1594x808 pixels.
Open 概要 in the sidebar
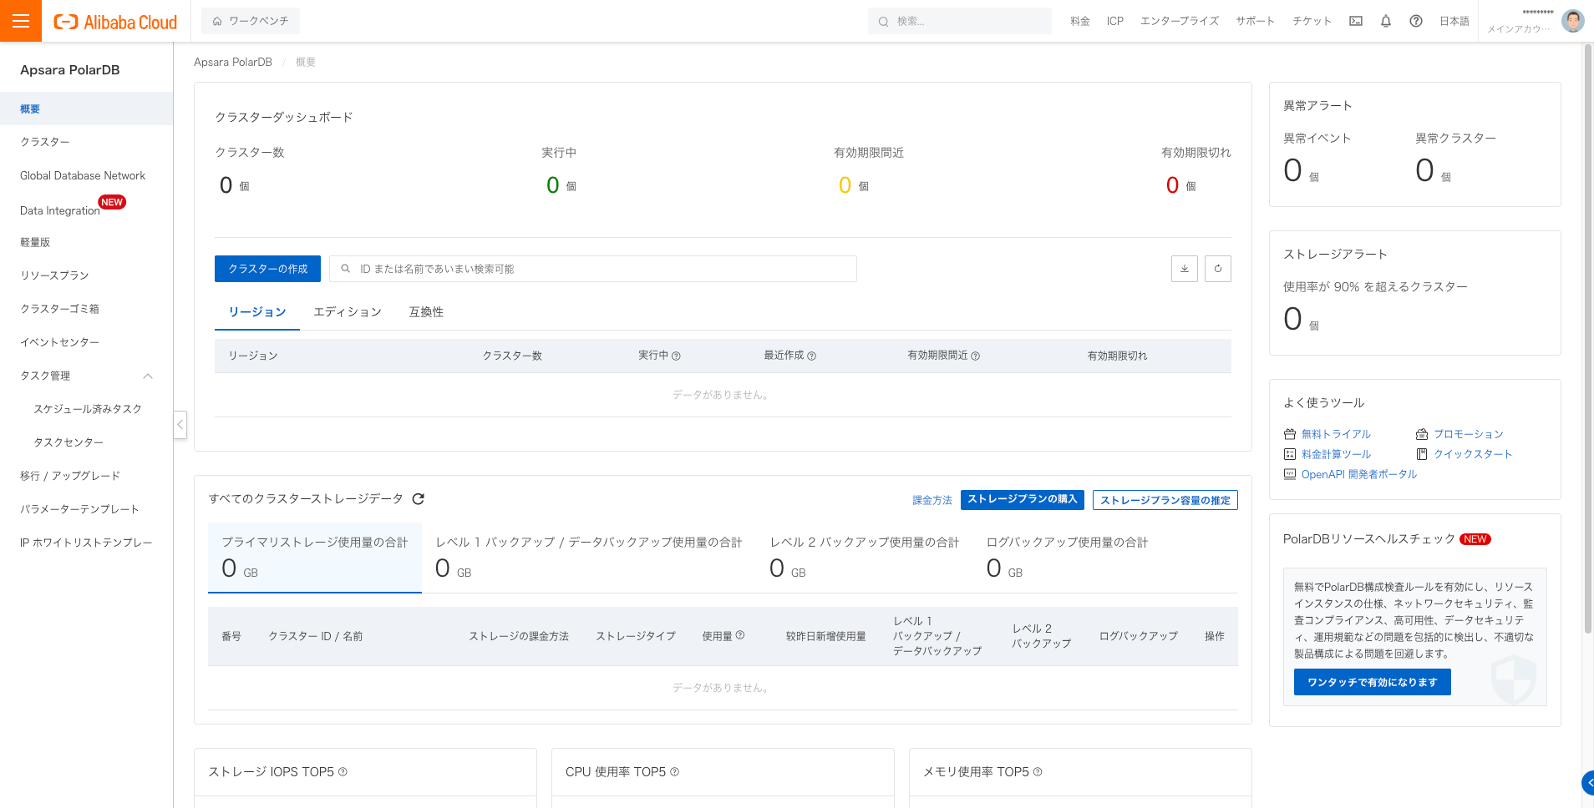pos(87,109)
